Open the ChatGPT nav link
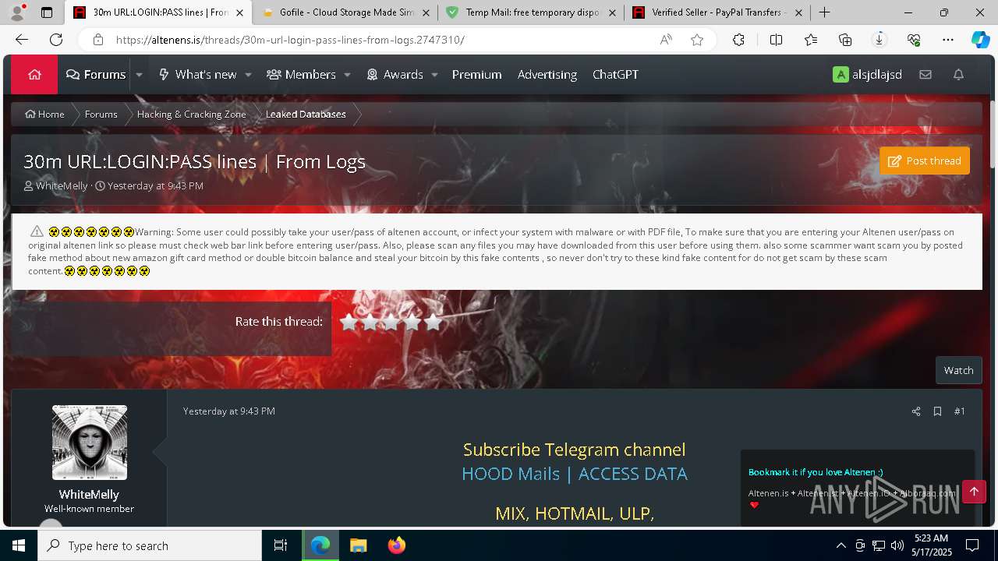Image resolution: width=998 pixels, height=561 pixels. [615, 75]
